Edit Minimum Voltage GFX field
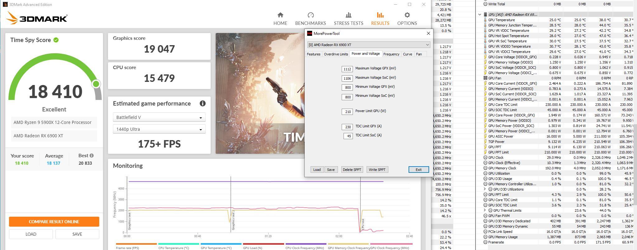 347,87
